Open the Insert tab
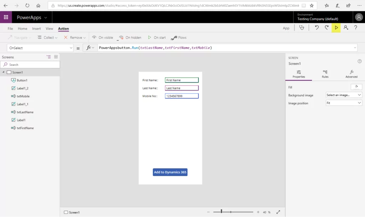 point(36,28)
